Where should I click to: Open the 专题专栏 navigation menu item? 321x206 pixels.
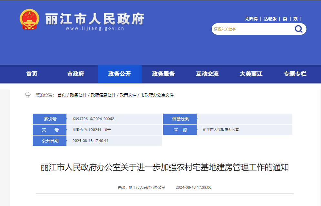pos(295,74)
